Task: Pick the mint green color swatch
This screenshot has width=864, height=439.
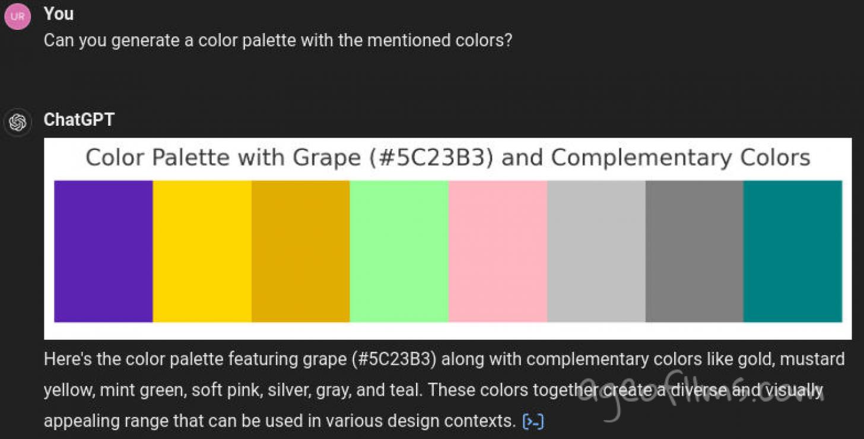Action: (x=399, y=251)
